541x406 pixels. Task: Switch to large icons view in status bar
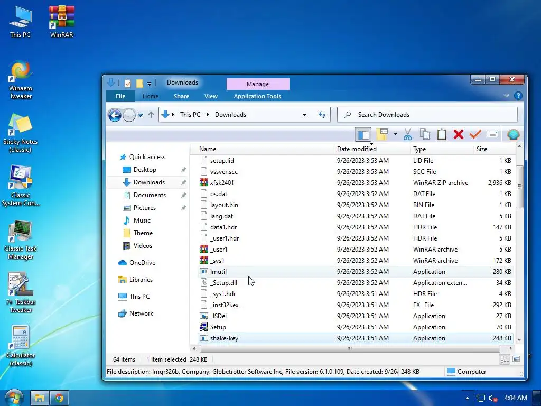516,359
